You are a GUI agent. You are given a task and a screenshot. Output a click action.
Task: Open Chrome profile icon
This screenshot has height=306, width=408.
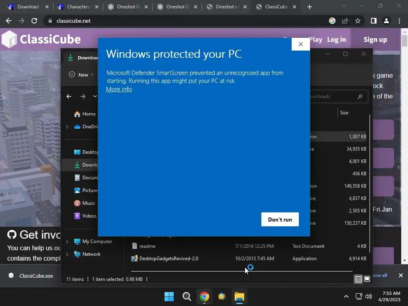[386, 21]
